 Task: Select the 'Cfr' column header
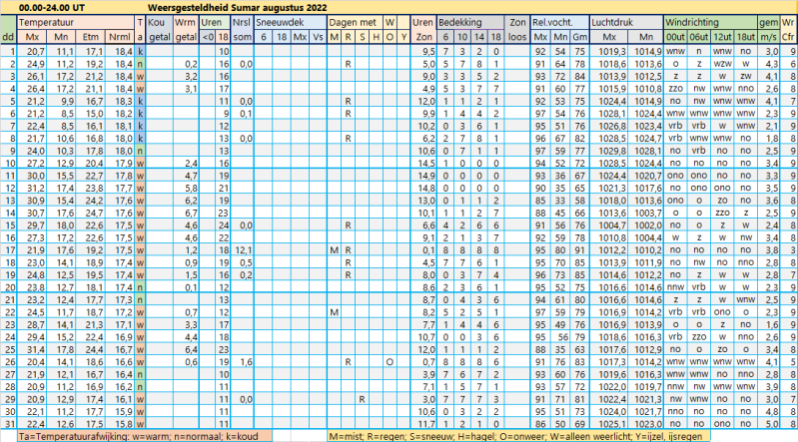click(x=787, y=36)
